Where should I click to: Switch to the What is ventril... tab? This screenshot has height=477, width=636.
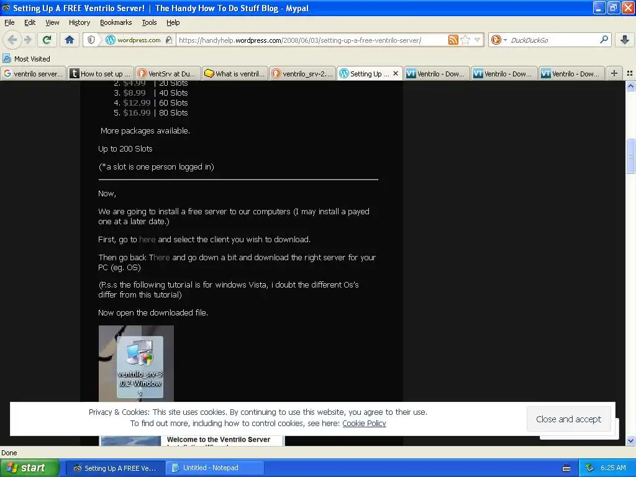pos(235,73)
